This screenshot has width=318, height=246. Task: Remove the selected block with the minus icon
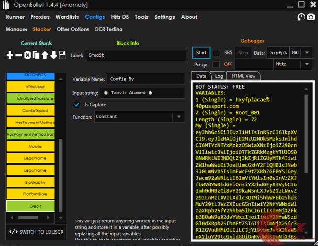[x=19, y=55]
